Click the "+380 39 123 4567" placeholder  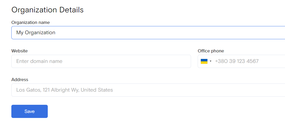237,61
